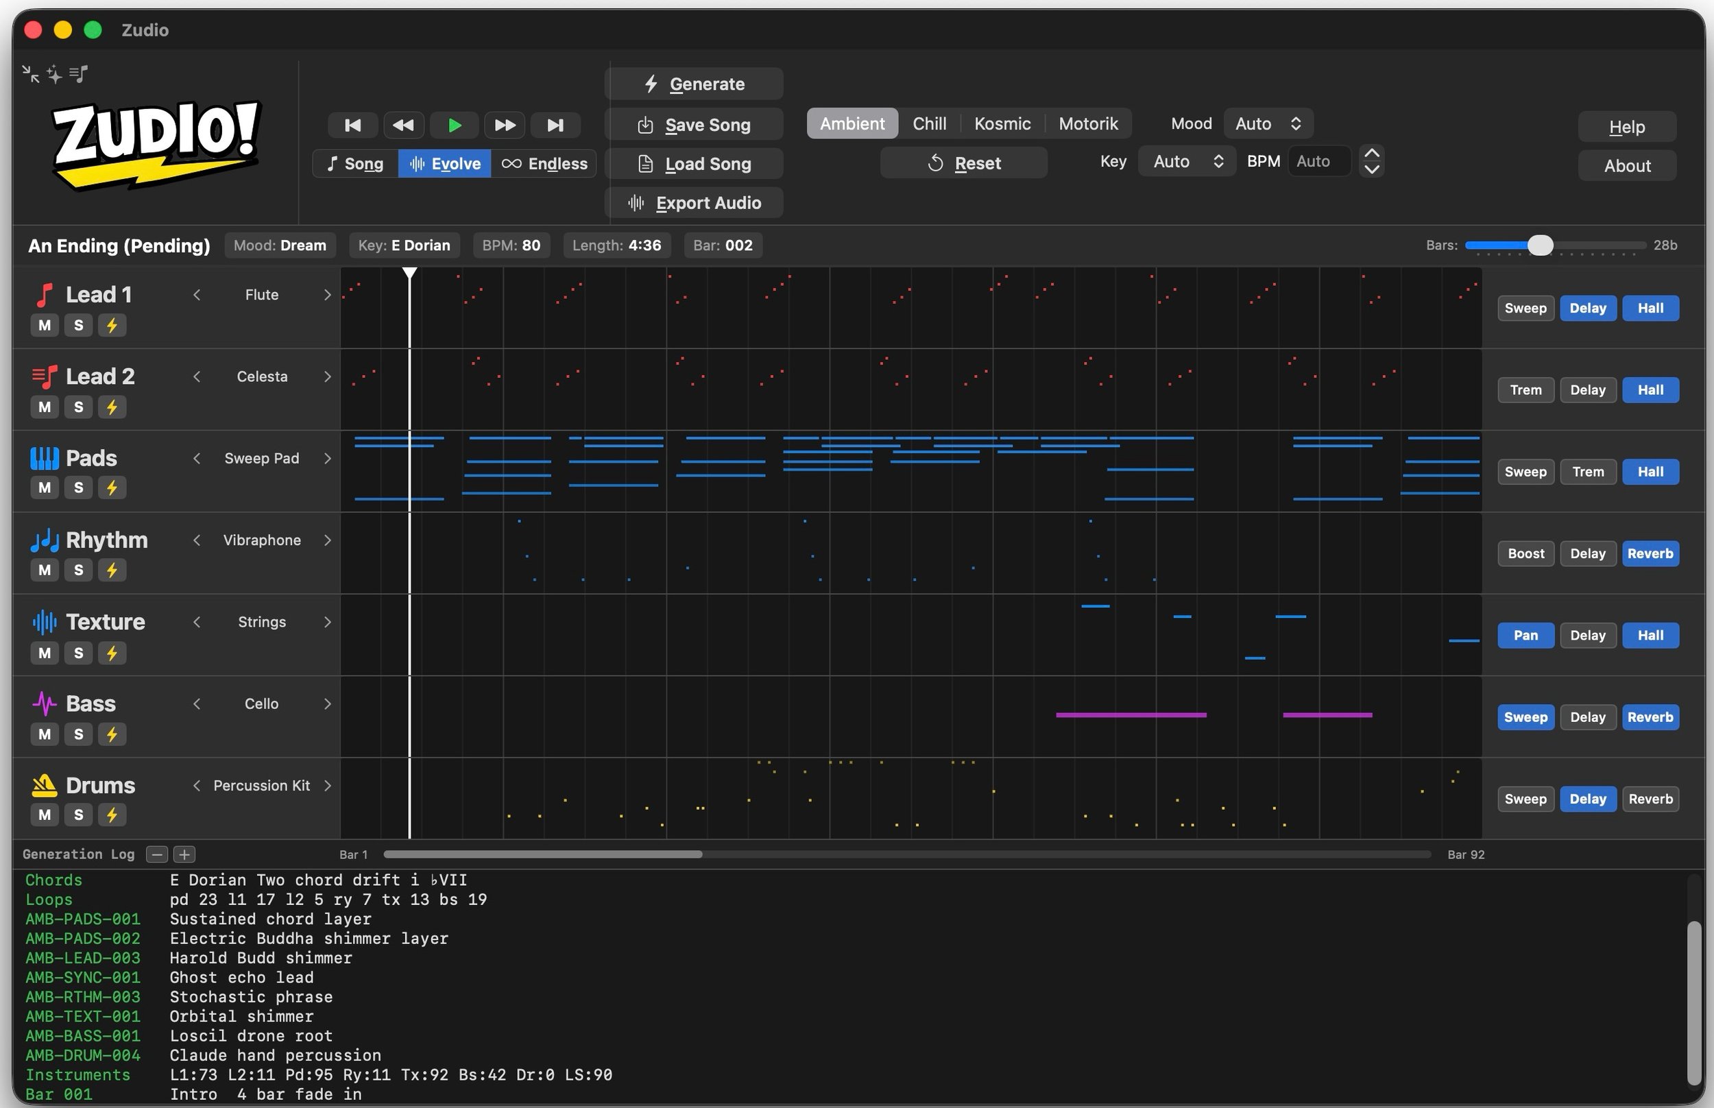Click the Generate button
The width and height of the screenshot is (1714, 1108).
coord(694,84)
